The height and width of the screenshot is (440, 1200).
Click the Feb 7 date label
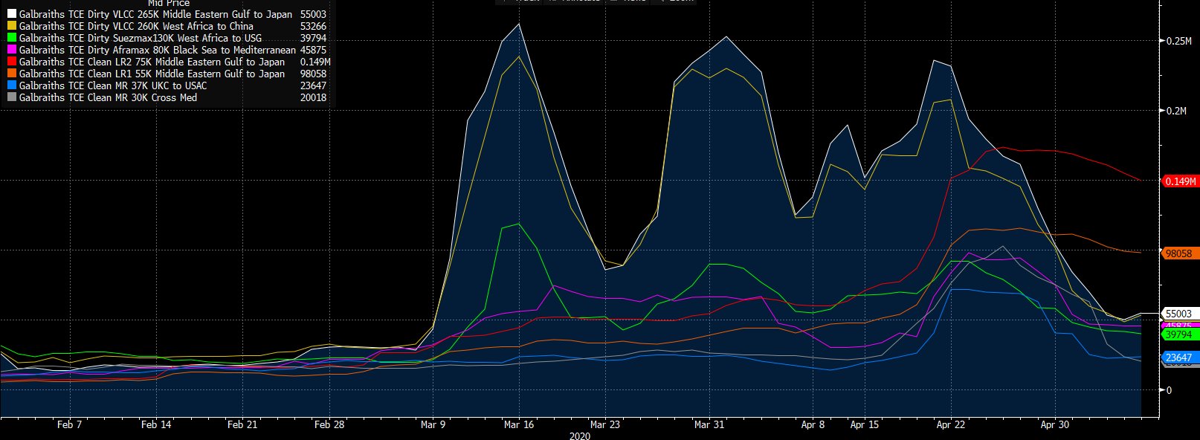click(x=69, y=425)
